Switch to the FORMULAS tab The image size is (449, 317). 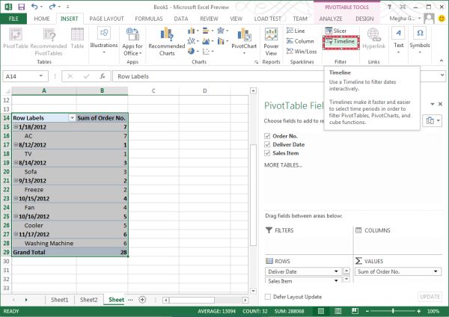149,19
